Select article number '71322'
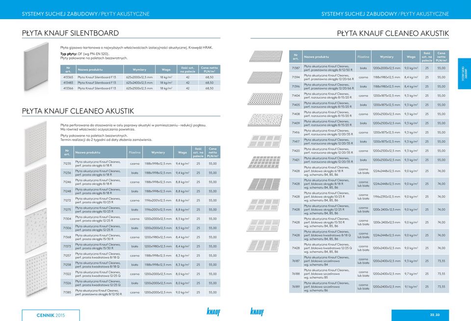Screen dimensions: 471x321 67,274
